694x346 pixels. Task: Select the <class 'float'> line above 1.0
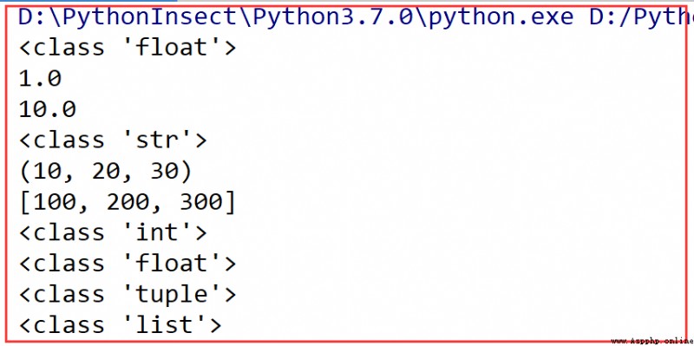tap(128, 48)
